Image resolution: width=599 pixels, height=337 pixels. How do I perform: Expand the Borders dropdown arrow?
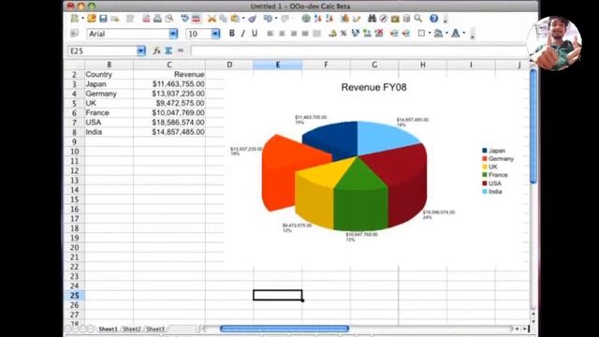[430, 34]
